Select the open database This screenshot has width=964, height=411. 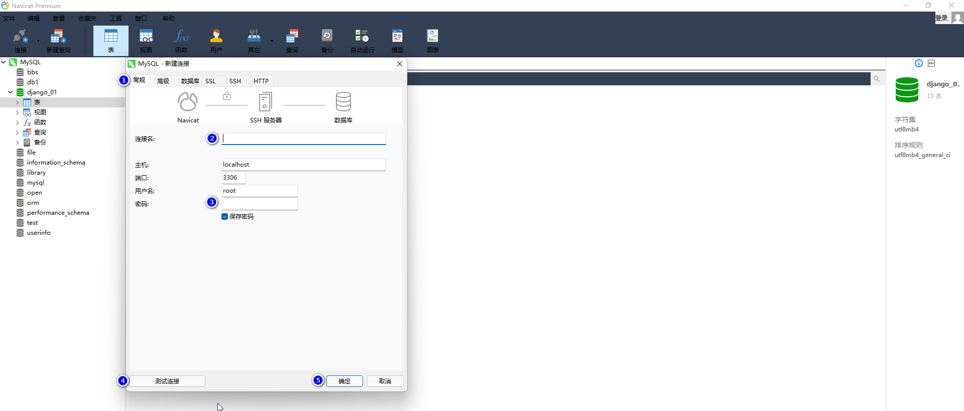point(34,193)
